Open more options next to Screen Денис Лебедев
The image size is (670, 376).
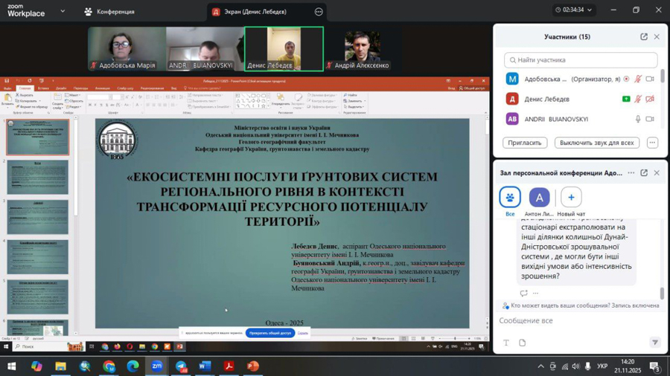pyautogui.click(x=319, y=12)
